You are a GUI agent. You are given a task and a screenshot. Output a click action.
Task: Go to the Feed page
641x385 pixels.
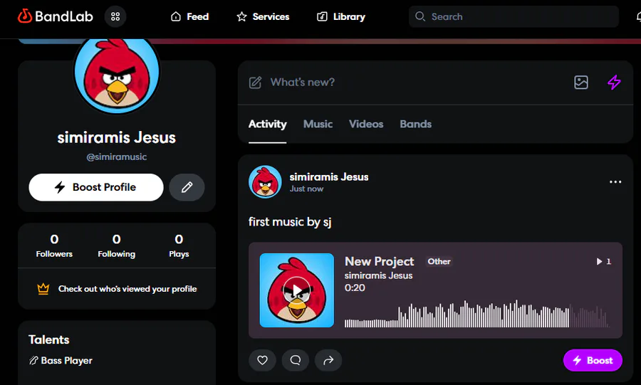189,17
